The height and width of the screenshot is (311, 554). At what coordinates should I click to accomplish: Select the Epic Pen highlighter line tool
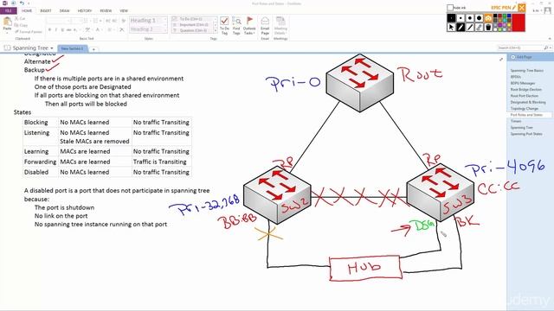[x=470, y=28]
